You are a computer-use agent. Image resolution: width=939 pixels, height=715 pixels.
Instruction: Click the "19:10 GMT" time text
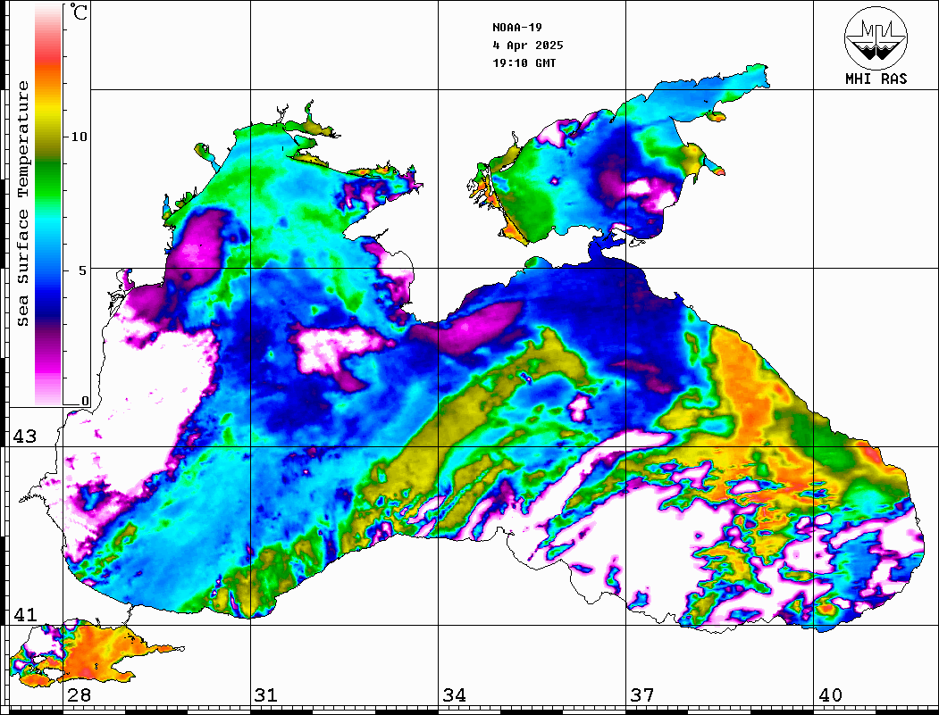(524, 63)
